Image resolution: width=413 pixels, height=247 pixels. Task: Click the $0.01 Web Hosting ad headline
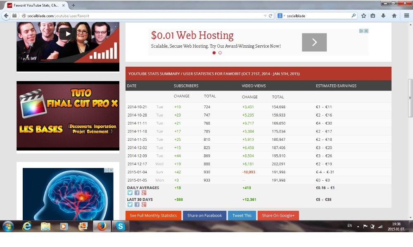point(192,35)
